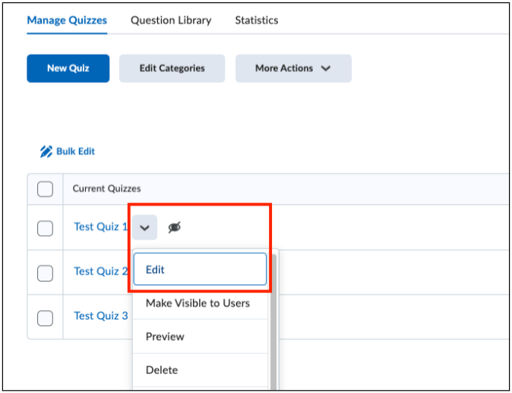Go to the Statistics tab
Image resolution: width=512 pixels, height=393 pixels.
point(257,20)
